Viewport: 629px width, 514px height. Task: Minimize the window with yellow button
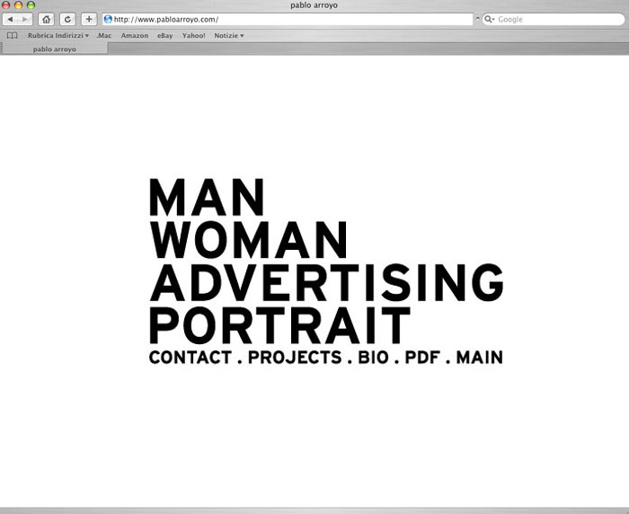point(19,5)
